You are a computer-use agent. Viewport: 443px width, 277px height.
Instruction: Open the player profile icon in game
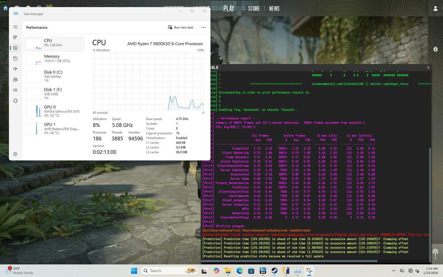click(x=435, y=8)
